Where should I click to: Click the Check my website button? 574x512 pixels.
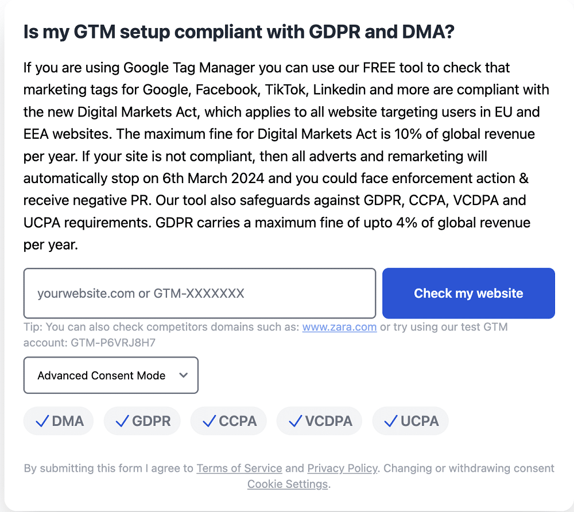468,293
